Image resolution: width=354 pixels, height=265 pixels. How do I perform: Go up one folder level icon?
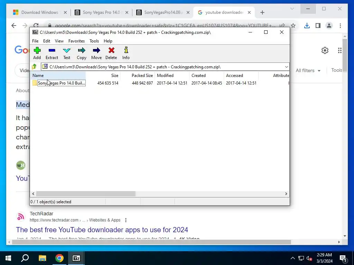(34, 67)
